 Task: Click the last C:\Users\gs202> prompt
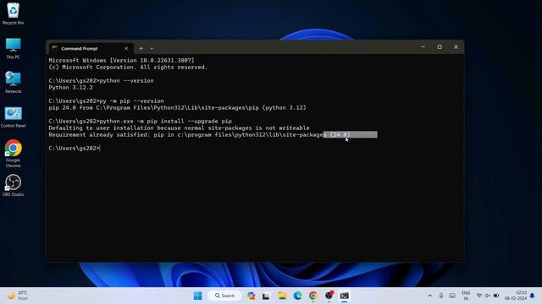[x=74, y=149]
